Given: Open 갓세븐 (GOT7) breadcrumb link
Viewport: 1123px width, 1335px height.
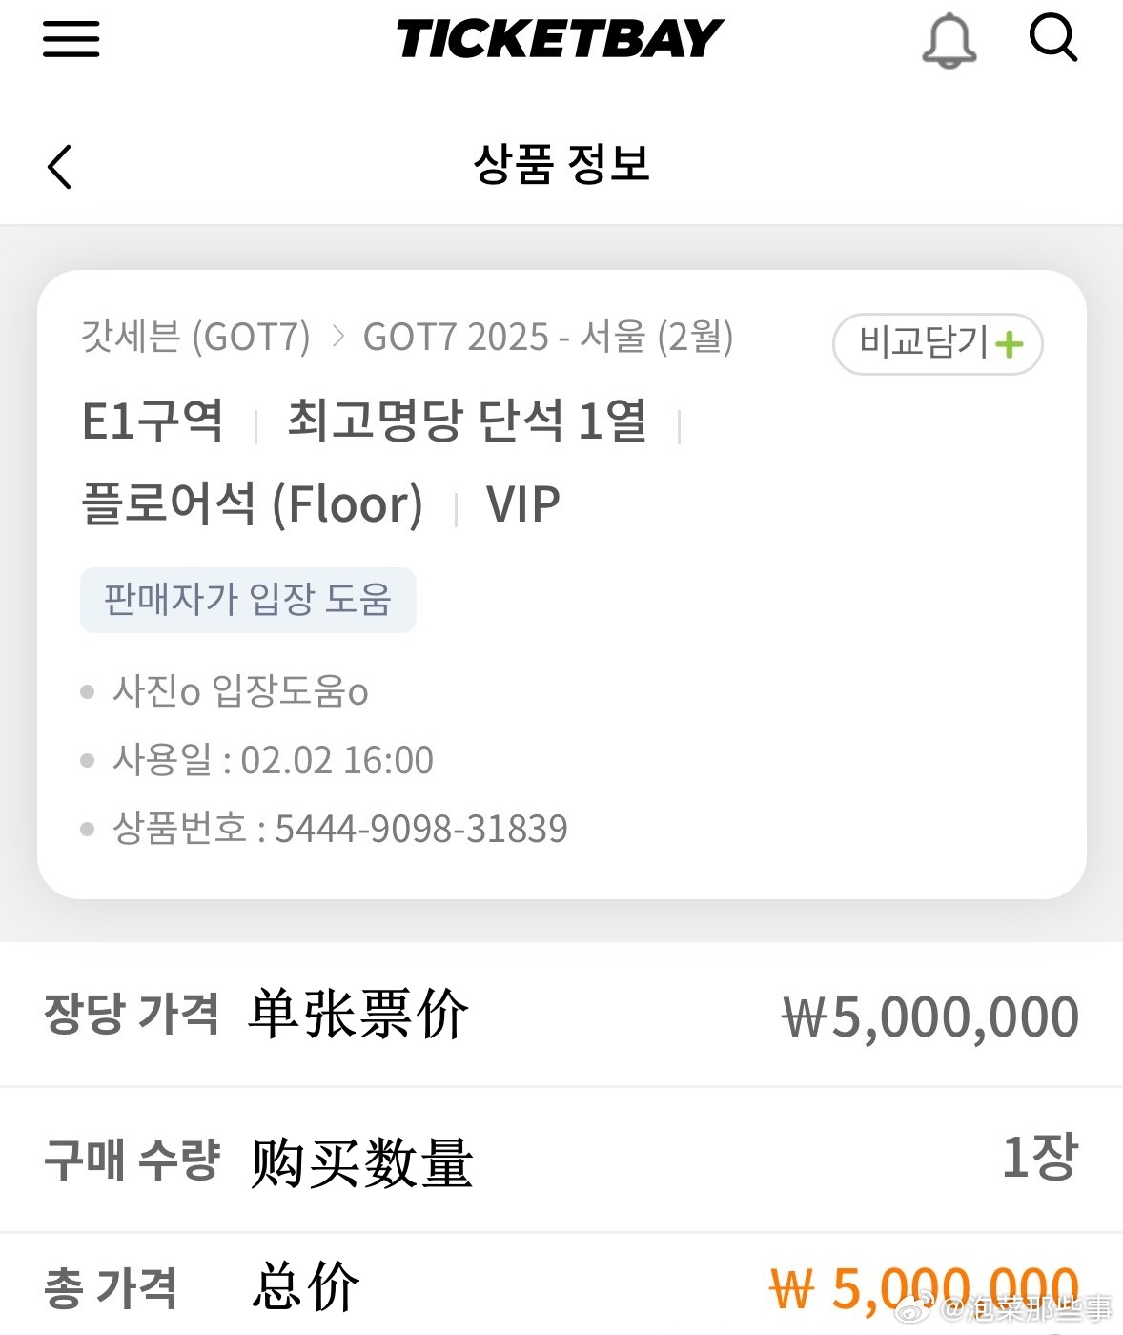Looking at the screenshot, I should 196,337.
